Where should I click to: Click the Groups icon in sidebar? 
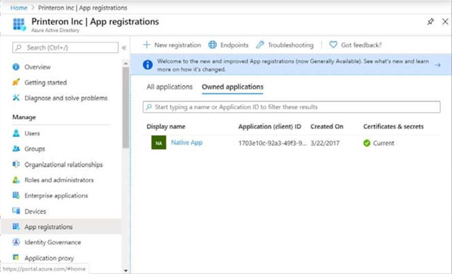16,149
